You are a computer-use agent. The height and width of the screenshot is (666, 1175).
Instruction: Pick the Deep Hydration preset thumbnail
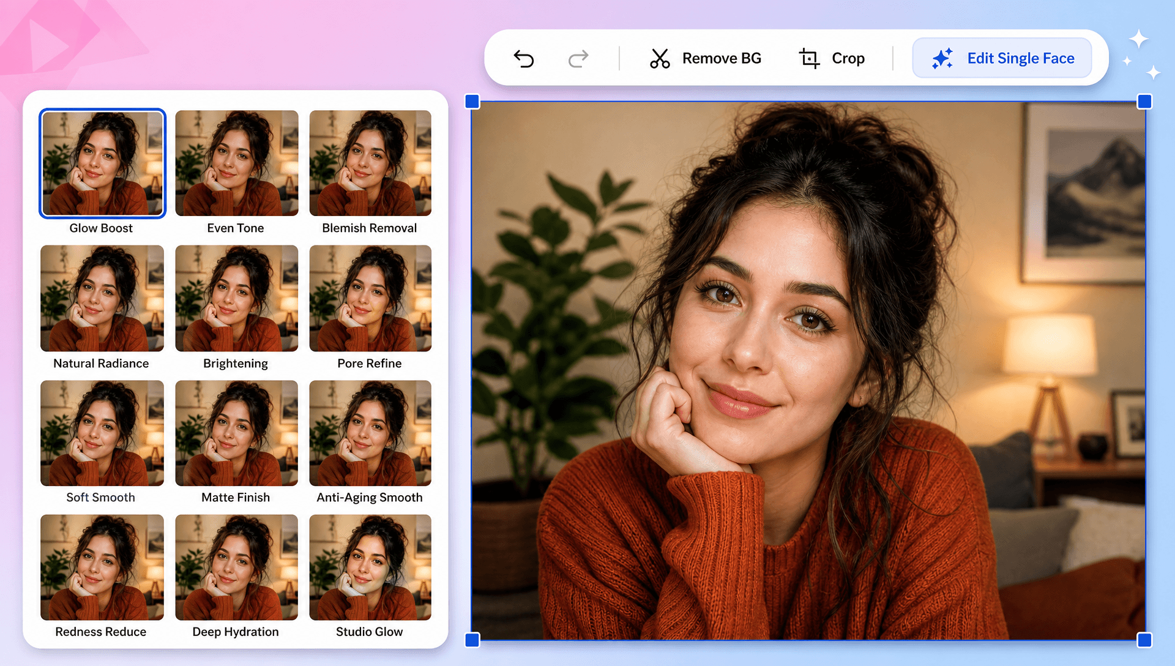click(237, 567)
